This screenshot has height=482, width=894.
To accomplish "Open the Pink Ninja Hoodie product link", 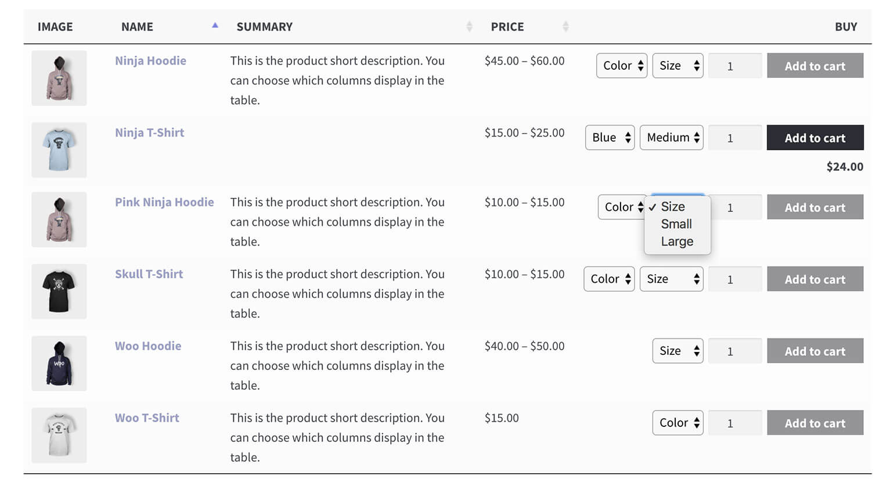I will [164, 202].
